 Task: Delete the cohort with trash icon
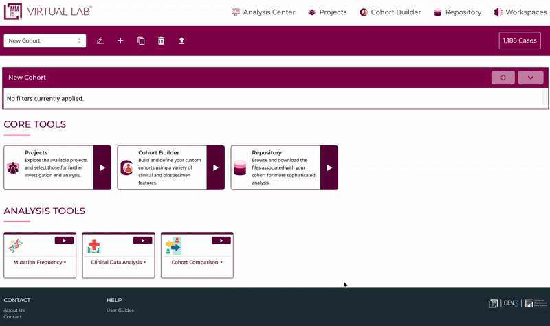(x=161, y=41)
